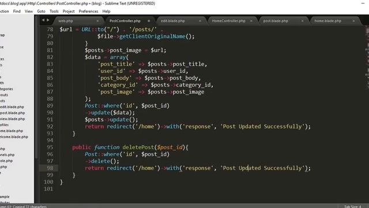Viewport: 369px width, 208px height.
Task: Open the View menu
Action: pos(29,11)
